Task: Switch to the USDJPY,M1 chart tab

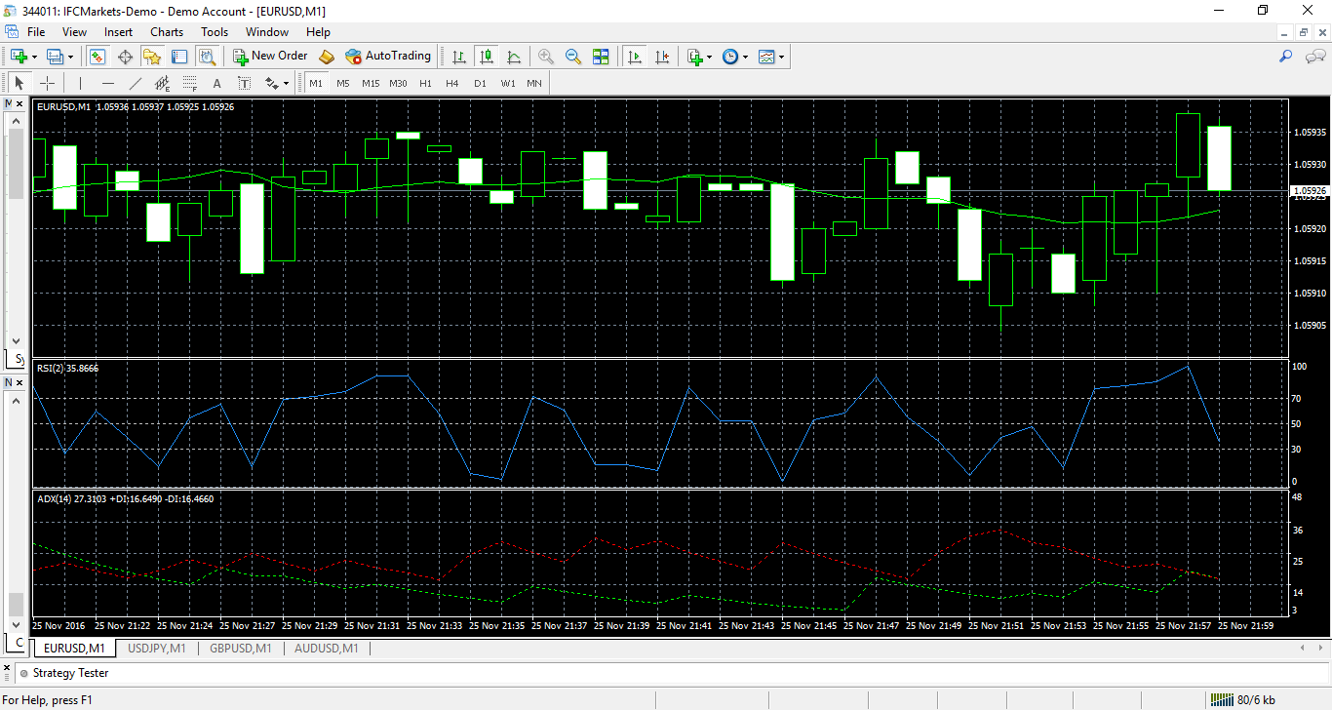Action: (x=156, y=649)
